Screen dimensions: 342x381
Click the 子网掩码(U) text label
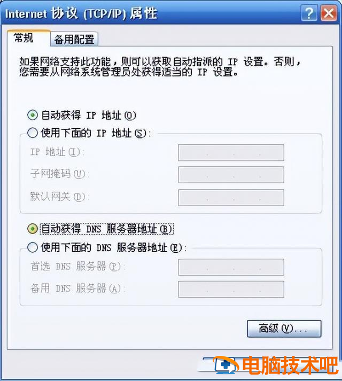coord(59,174)
